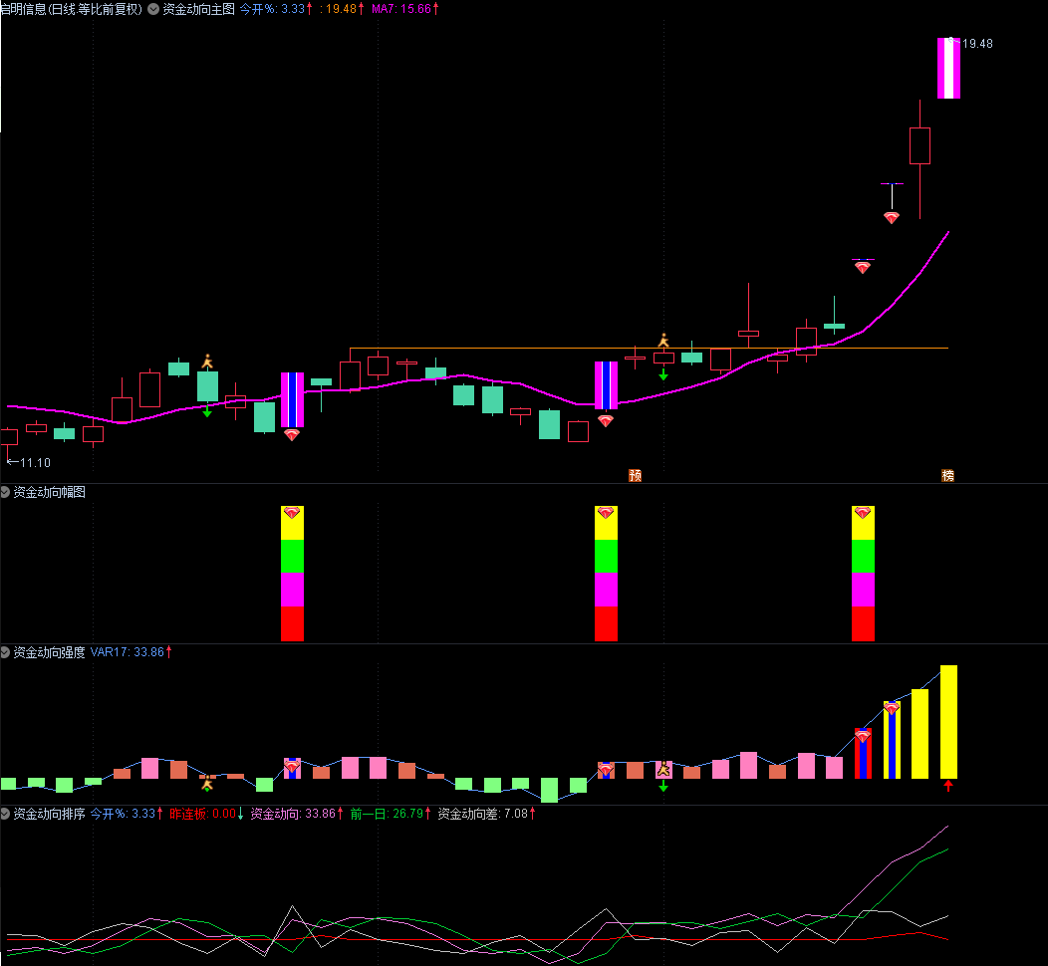Click the 预 forecast marker icon
The width and height of the screenshot is (1048, 966).
pyautogui.click(x=636, y=475)
